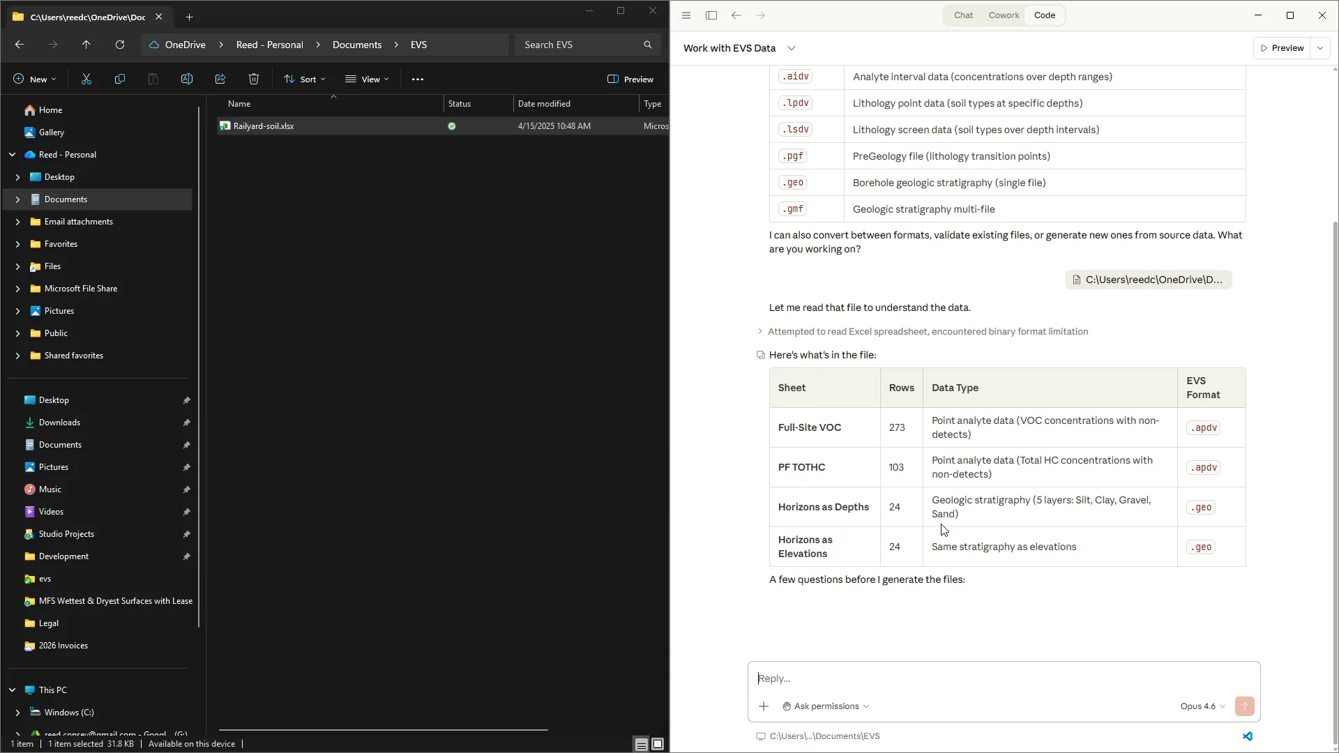Screen dimensions: 1339x753
Task: Open Work with EVS Data title dropdown
Action: point(792,48)
